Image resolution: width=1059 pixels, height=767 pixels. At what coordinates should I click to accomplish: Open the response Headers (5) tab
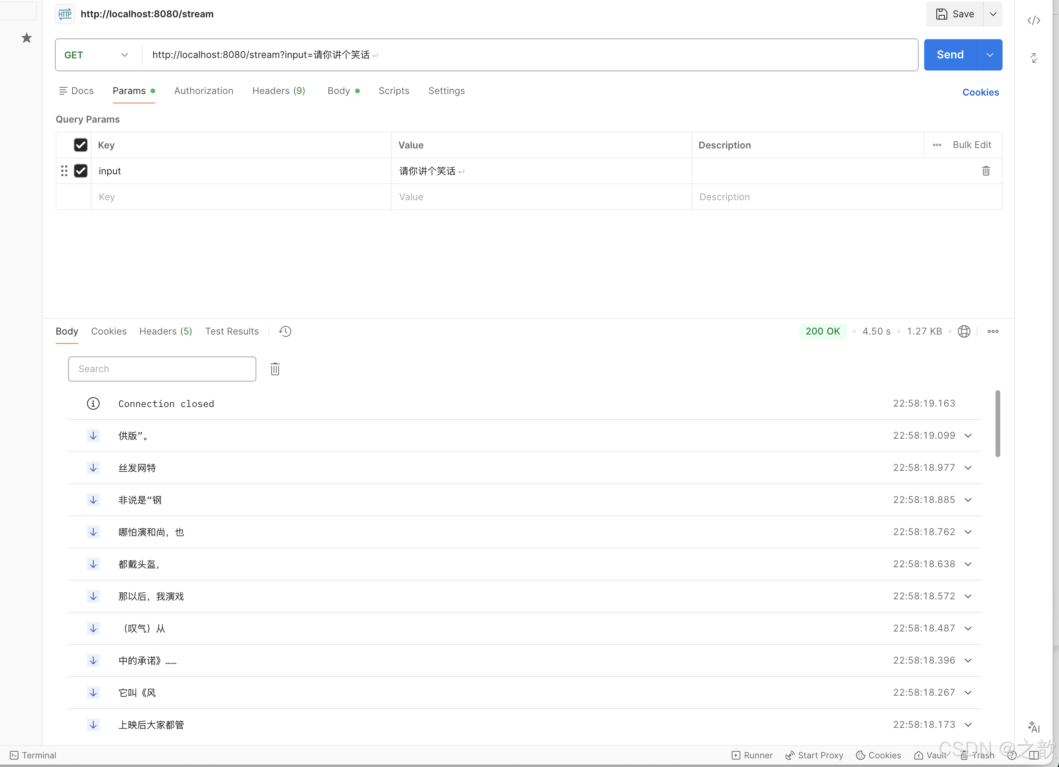pos(165,331)
